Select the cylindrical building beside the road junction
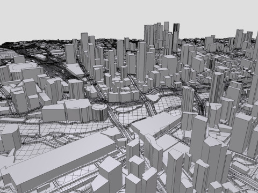The image size is (258, 193). 99,113
